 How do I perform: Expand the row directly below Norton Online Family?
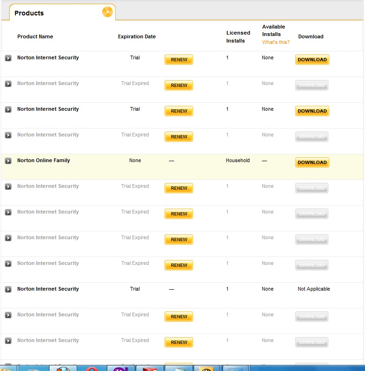click(8, 186)
